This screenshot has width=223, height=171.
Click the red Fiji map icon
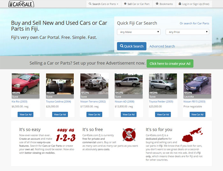[x=192, y=135]
